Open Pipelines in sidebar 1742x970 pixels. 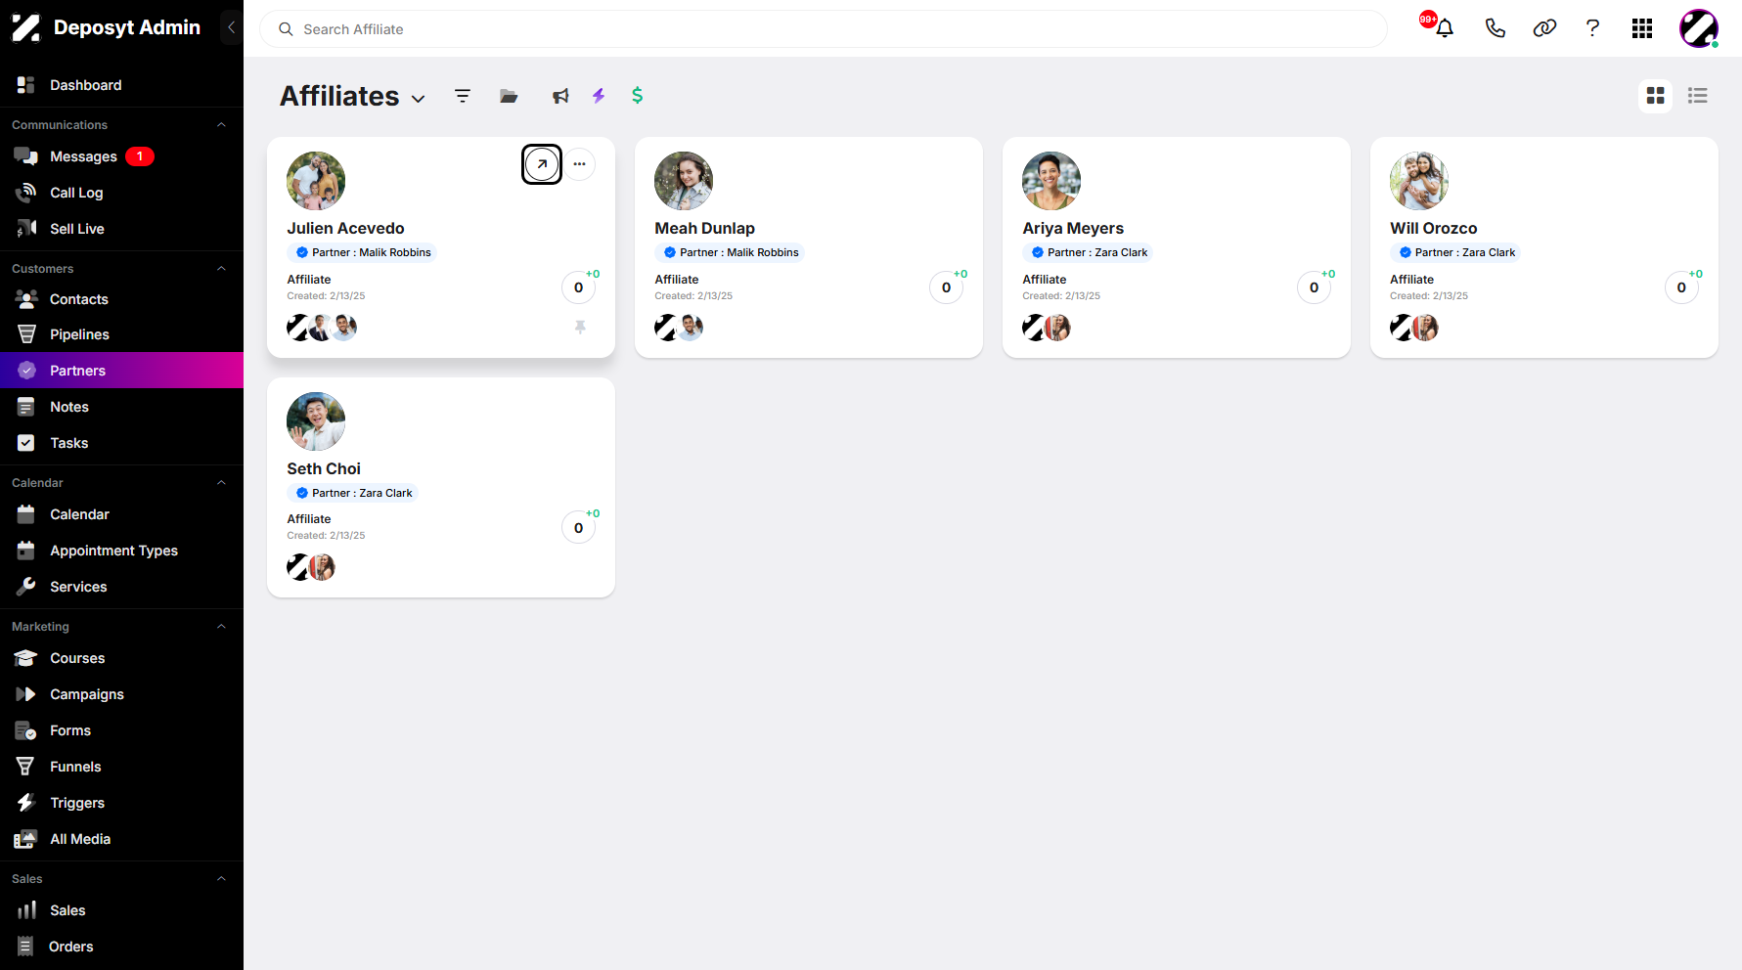pyautogui.click(x=121, y=334)
